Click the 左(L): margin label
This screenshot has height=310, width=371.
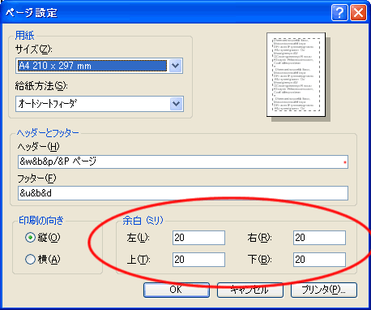[x=138, y=238]
